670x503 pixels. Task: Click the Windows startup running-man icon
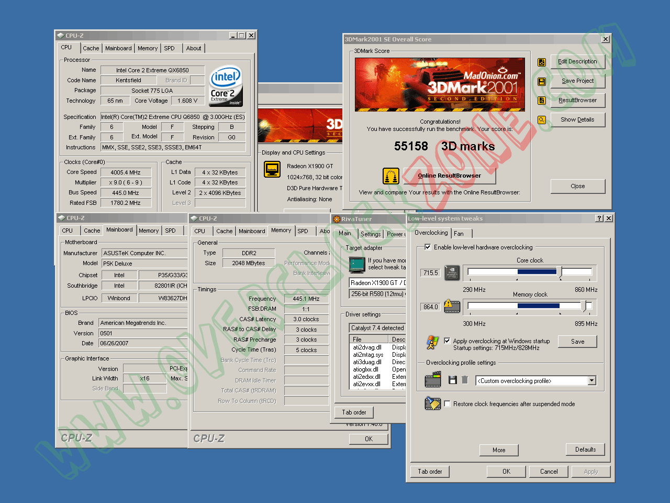(x=432, y=342)
